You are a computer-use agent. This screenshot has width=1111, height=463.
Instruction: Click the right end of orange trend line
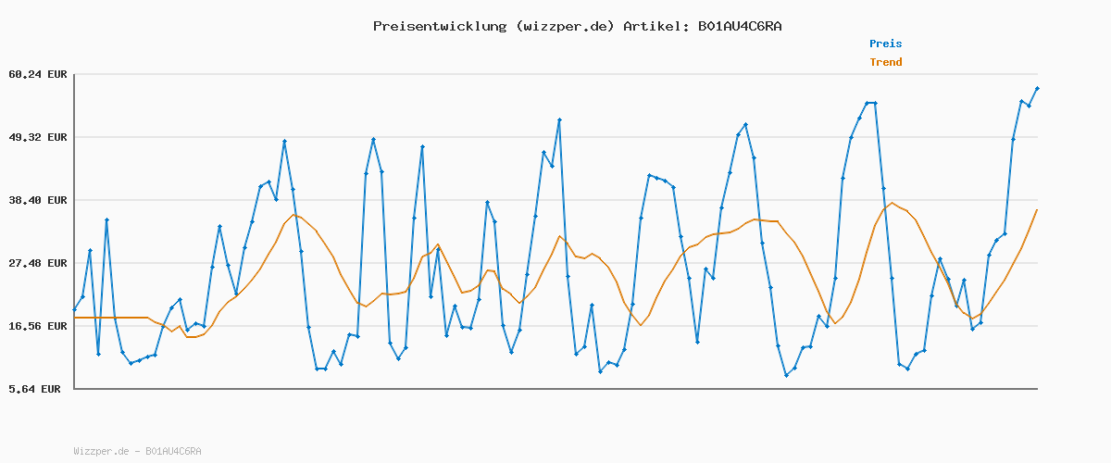(x=1037, y=210)
